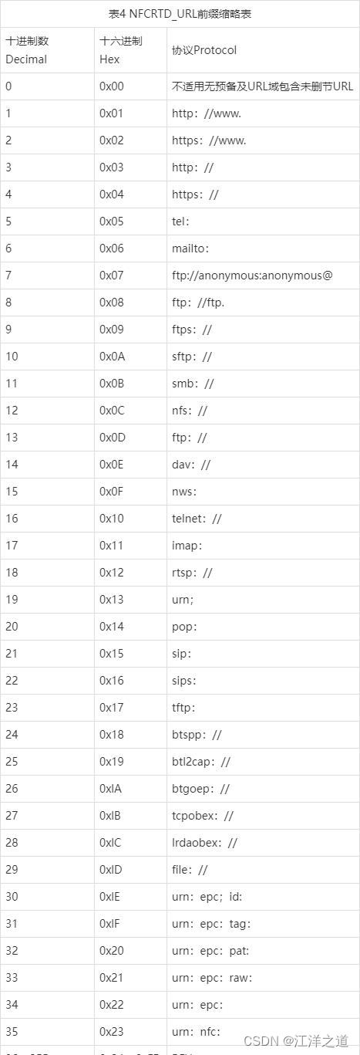
Task: Select the btspp:// protocol cell
Action: [263, 735]
